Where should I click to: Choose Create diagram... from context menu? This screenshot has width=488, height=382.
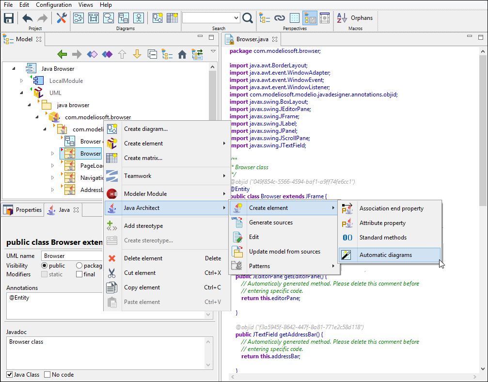167,129
